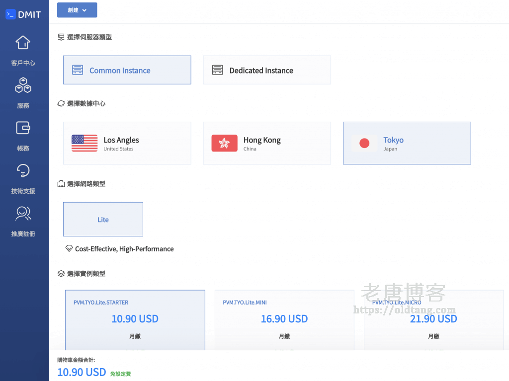Choose the Los Angles data center
509x381 pixels.
point(127,143)
